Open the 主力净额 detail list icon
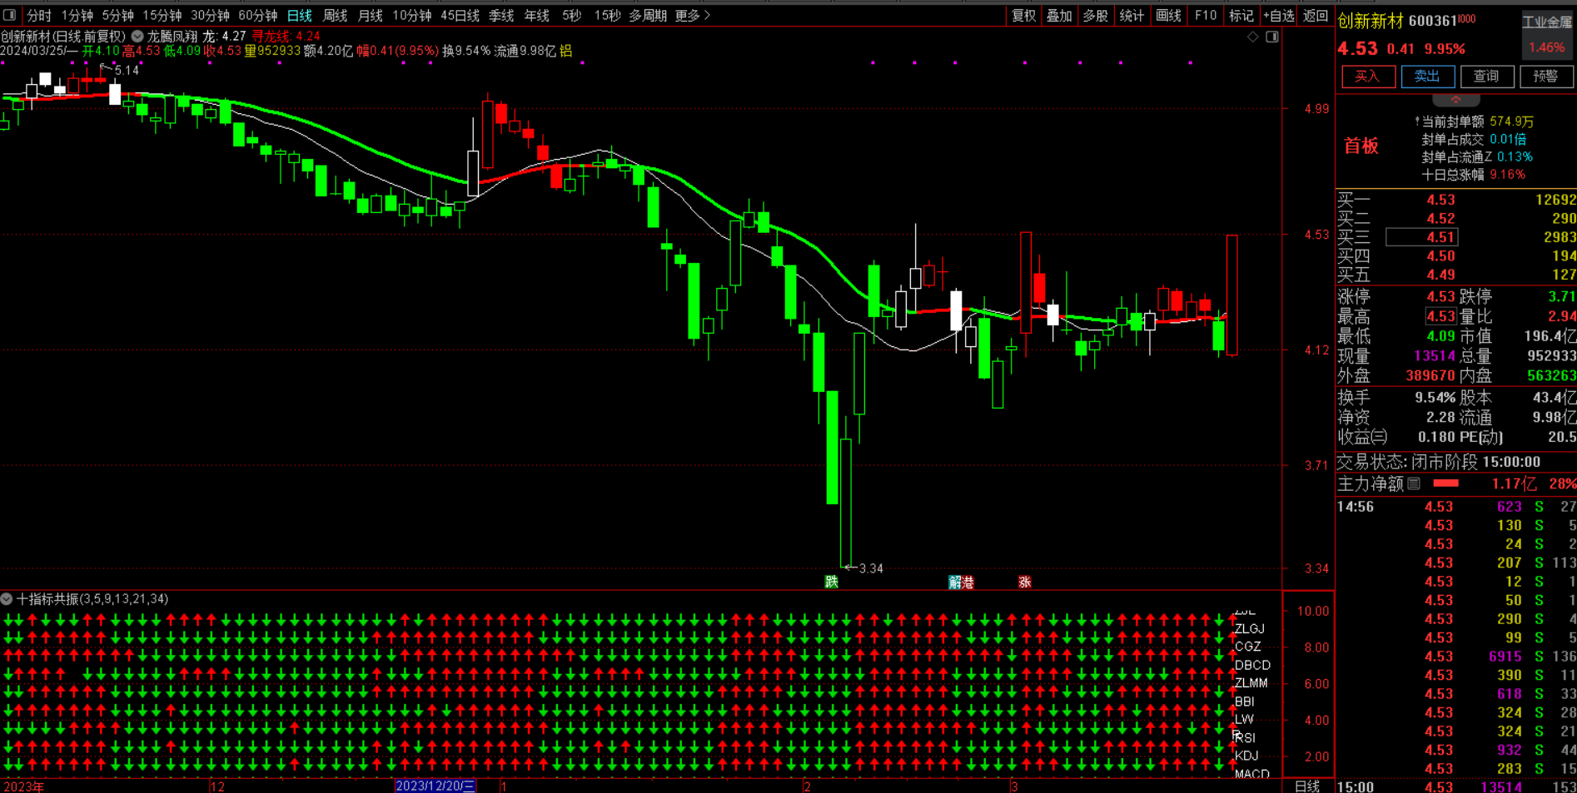Screen dimensions: 1577x793 pyautogui.click(x=1414, y=483)
